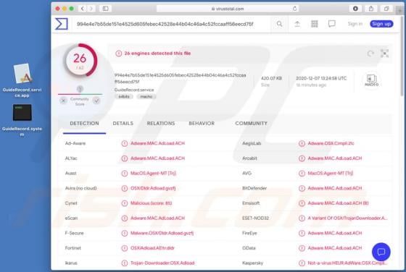Screen dimensions: 406x272
Task: Click the Safari downloads icon
Action: [x=355, y=9]
